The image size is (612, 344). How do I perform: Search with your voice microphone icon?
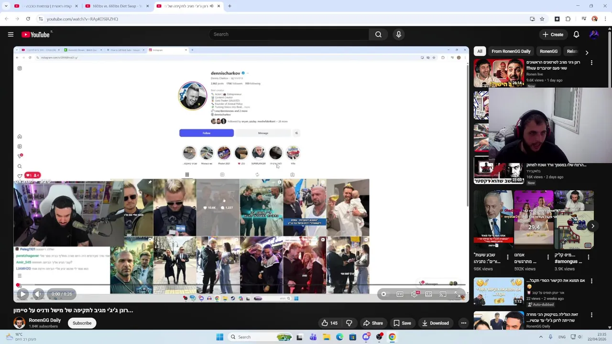pos(398,34)
